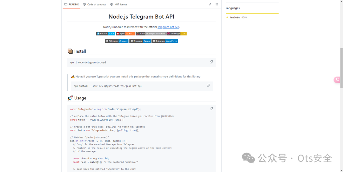The image size is (343, 172).
Task: Open the npm v0.65.1 badge
Action: (x=125, y=34)
